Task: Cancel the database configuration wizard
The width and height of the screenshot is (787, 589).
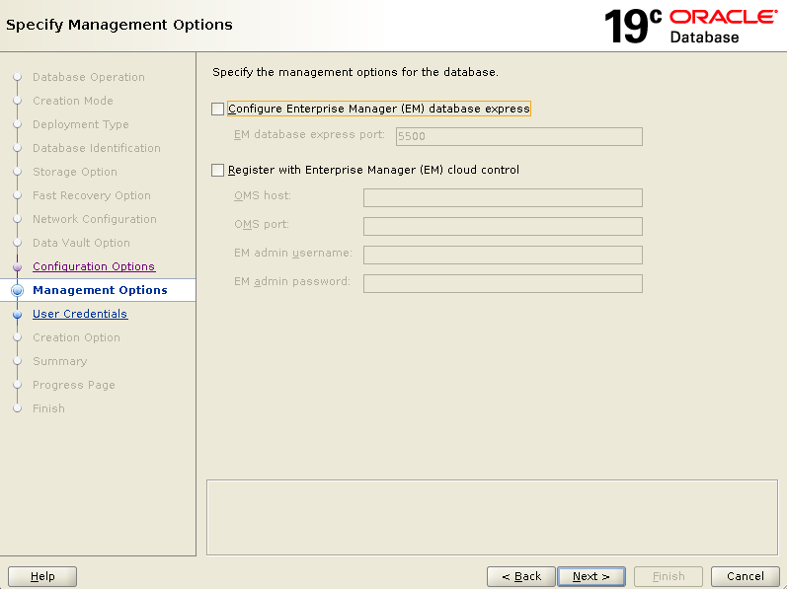Action: click(745, 576)
